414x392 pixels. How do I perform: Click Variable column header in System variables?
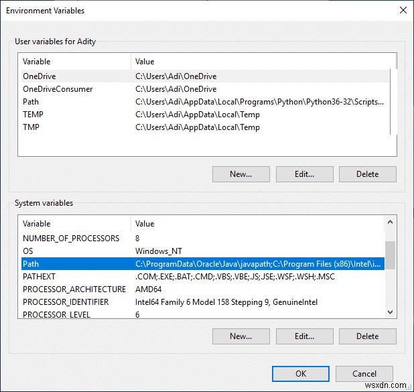74,224
